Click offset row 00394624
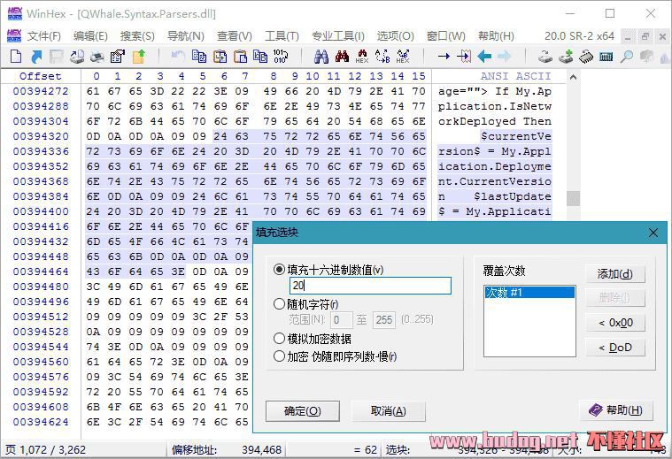 pos(41,422)
